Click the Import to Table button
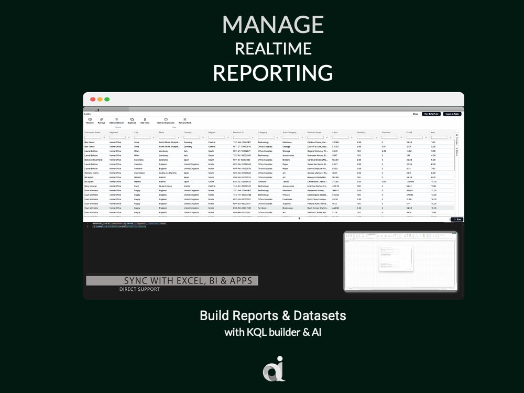Image resolution: width=524 pixels, height=393 pixels. tap(452, 114)
